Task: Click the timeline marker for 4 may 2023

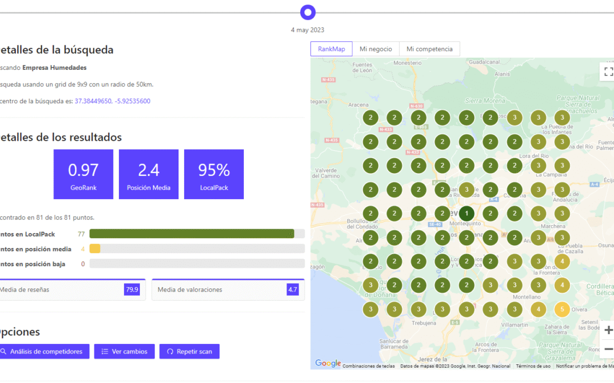Action: [x=308, y=12]
